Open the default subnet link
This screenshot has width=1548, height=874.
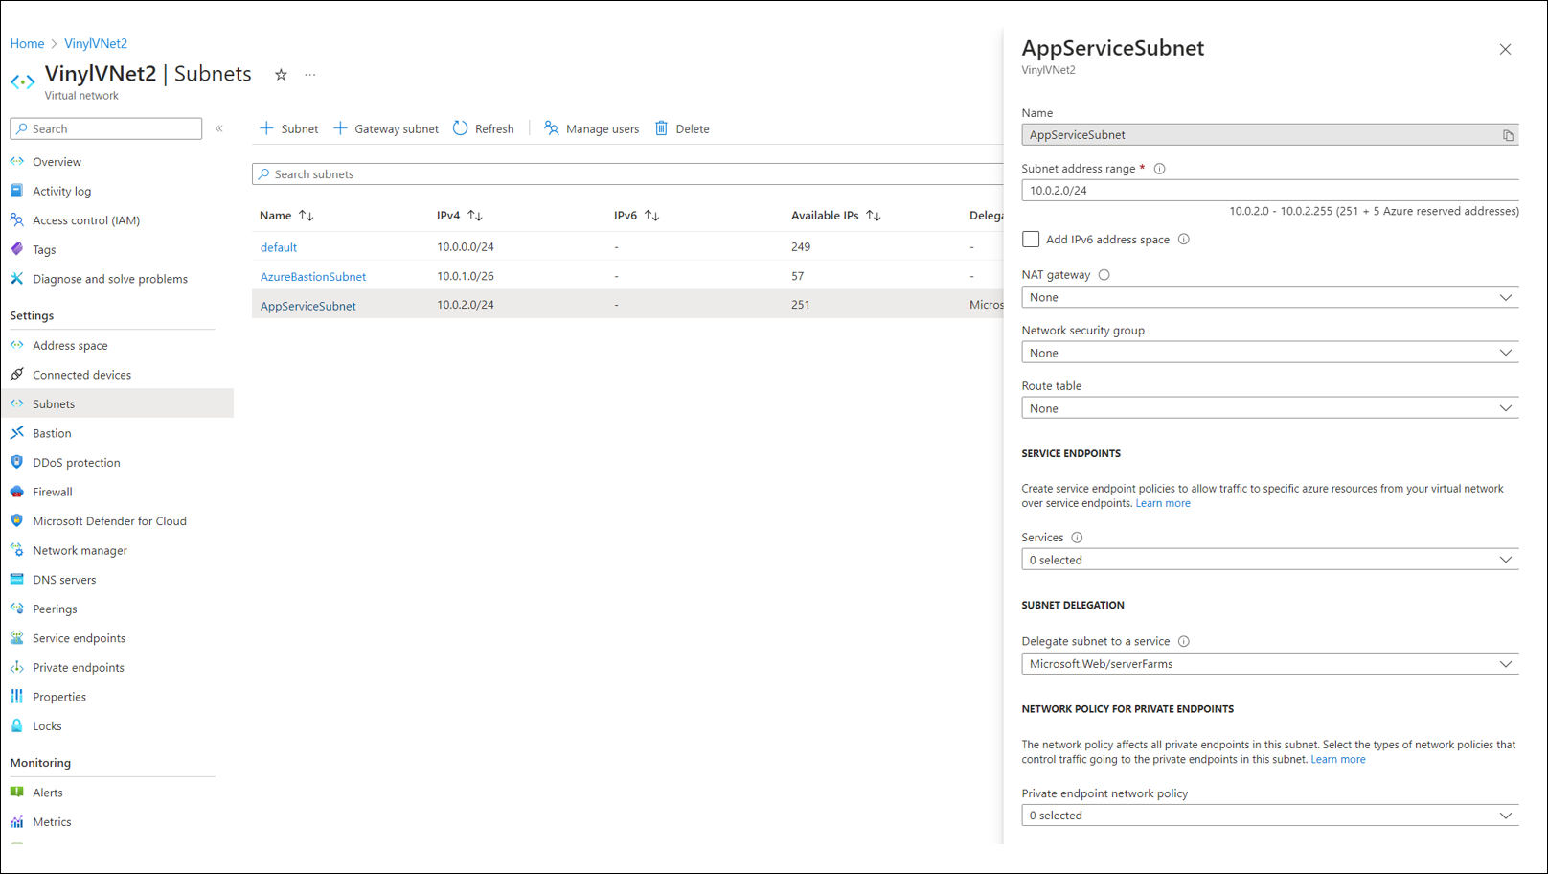click(x=279, y=247)
